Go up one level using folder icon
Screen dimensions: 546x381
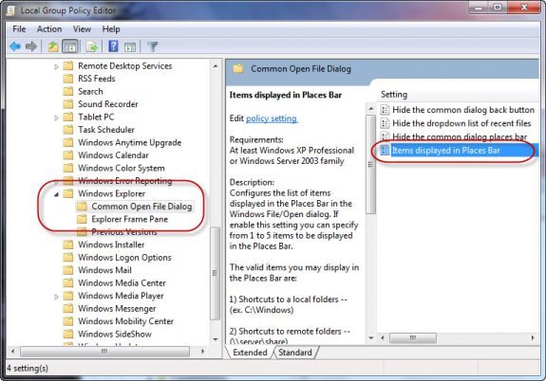coord(53,46)
